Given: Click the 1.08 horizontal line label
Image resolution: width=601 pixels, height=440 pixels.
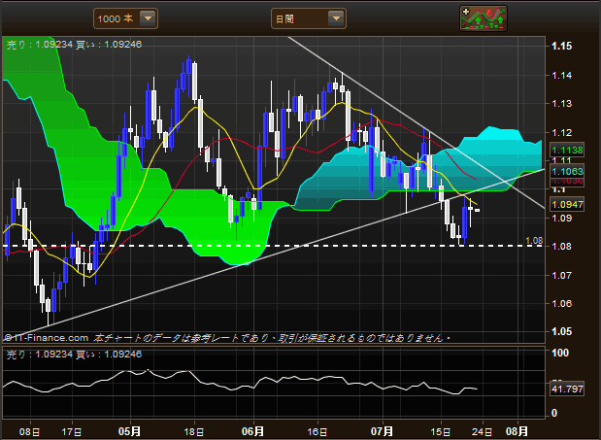Looking at the screenshot, I should tap(534, 240).
